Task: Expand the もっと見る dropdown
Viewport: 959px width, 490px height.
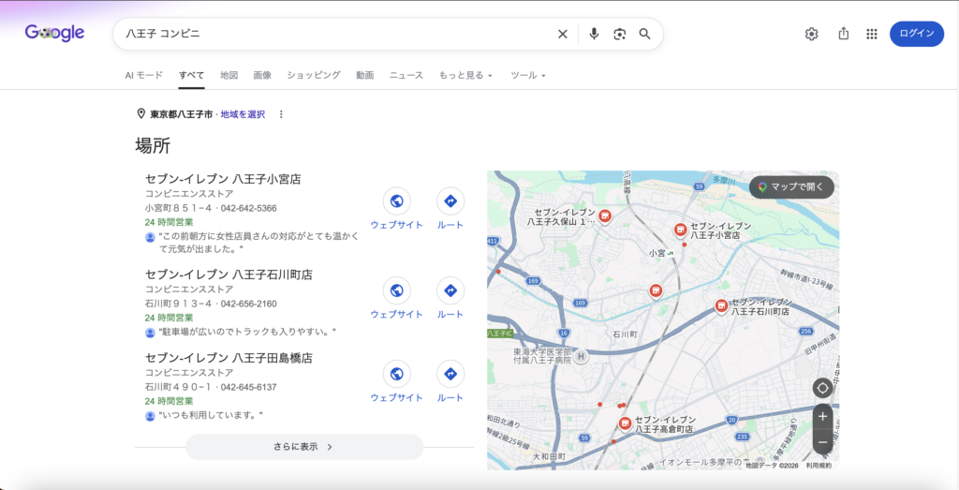Action: [x=465, y=75]
